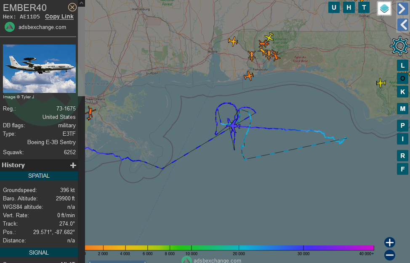
Task: Click the orange plane south of Pensacola
Action: pyautogui.click(x=249, y=76)
